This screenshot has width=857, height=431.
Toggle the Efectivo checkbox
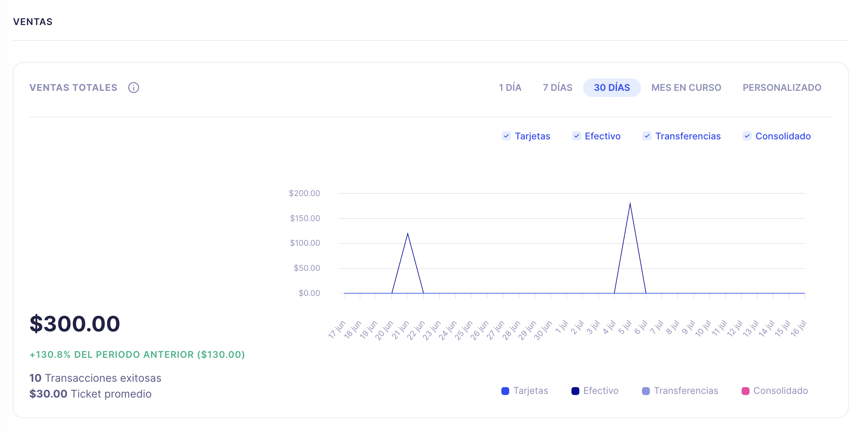pos(576,136)
